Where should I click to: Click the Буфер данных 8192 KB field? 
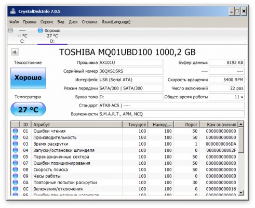[227, 62]
